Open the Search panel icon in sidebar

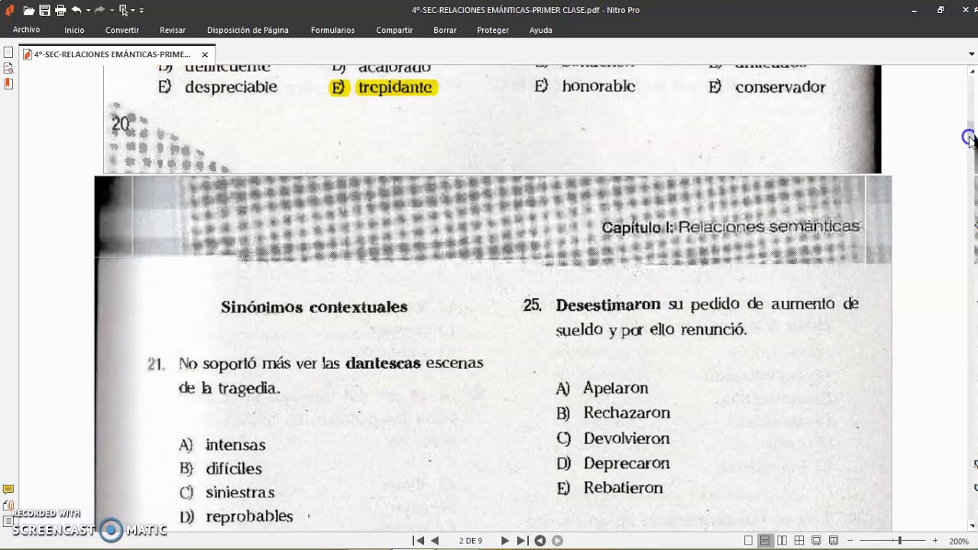(8, 69)
